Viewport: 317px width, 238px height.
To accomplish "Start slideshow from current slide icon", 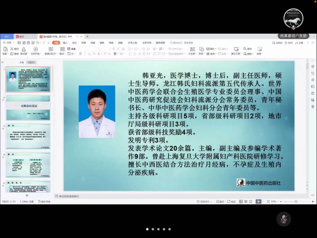I will [36, 49].
